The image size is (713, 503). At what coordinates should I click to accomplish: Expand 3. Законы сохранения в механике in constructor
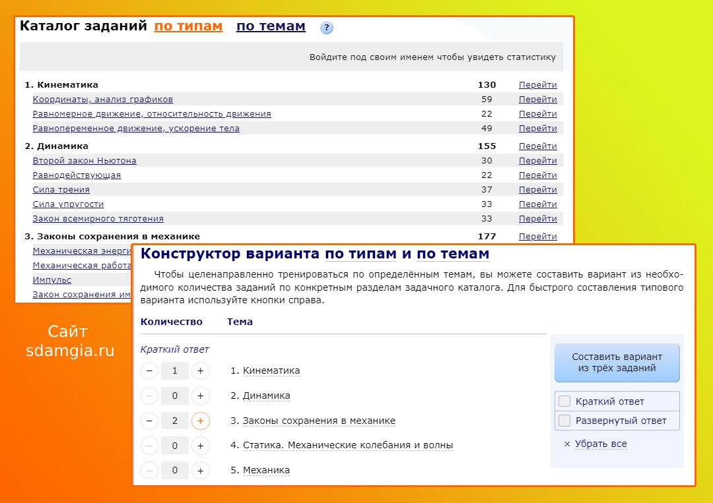(x=320, y=421)
